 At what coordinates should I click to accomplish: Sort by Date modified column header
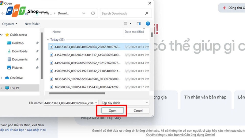134,32
